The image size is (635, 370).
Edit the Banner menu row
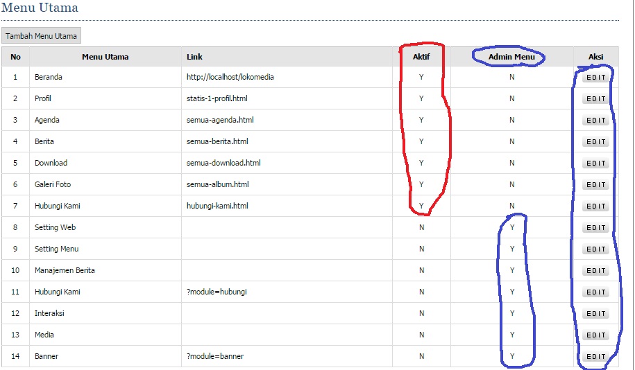click(x=595, y=356)
